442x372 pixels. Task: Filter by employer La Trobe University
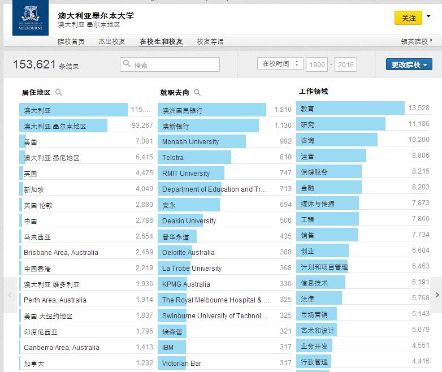point(225,268)
